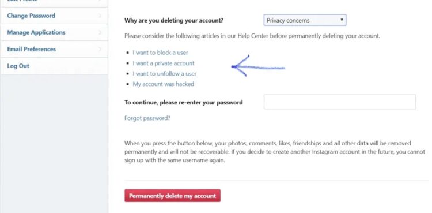Click chevron beside Manage Applications
This screenshot has height=213, width=432.
click(x=100, y=32)
